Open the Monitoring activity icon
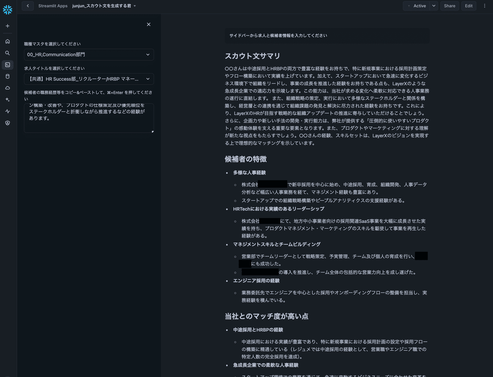This screenshot has width=493, height=377. point(7,111)
